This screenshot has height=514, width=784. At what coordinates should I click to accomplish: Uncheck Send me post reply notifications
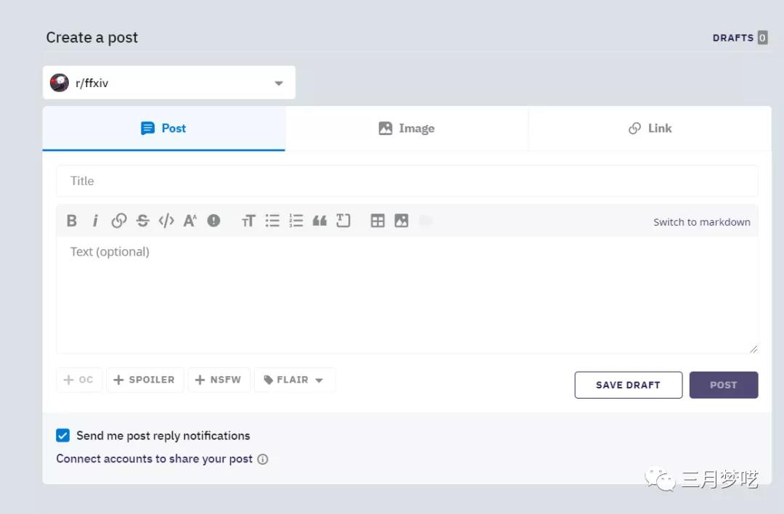coord(62,435)
